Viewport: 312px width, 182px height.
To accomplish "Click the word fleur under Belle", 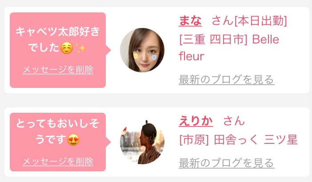I will [192, 56].
